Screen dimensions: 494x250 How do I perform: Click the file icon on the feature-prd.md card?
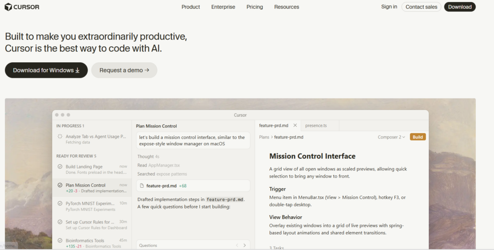coord(141,185)
